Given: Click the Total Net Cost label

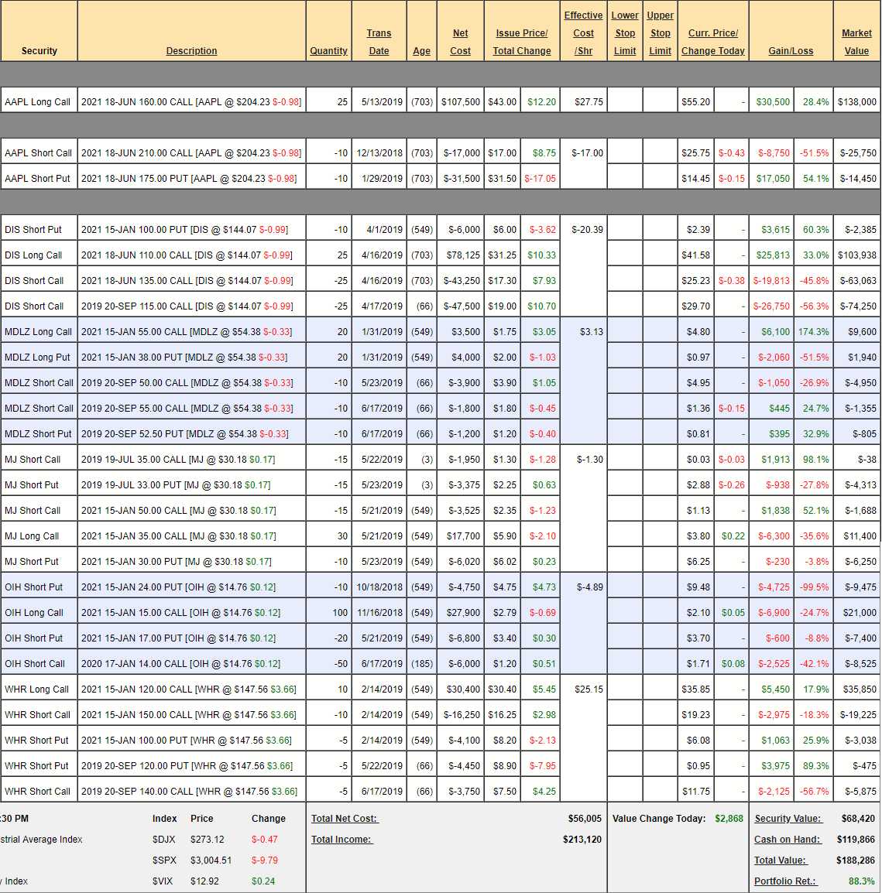Looking at the screenshot, I should coord(345,819).
